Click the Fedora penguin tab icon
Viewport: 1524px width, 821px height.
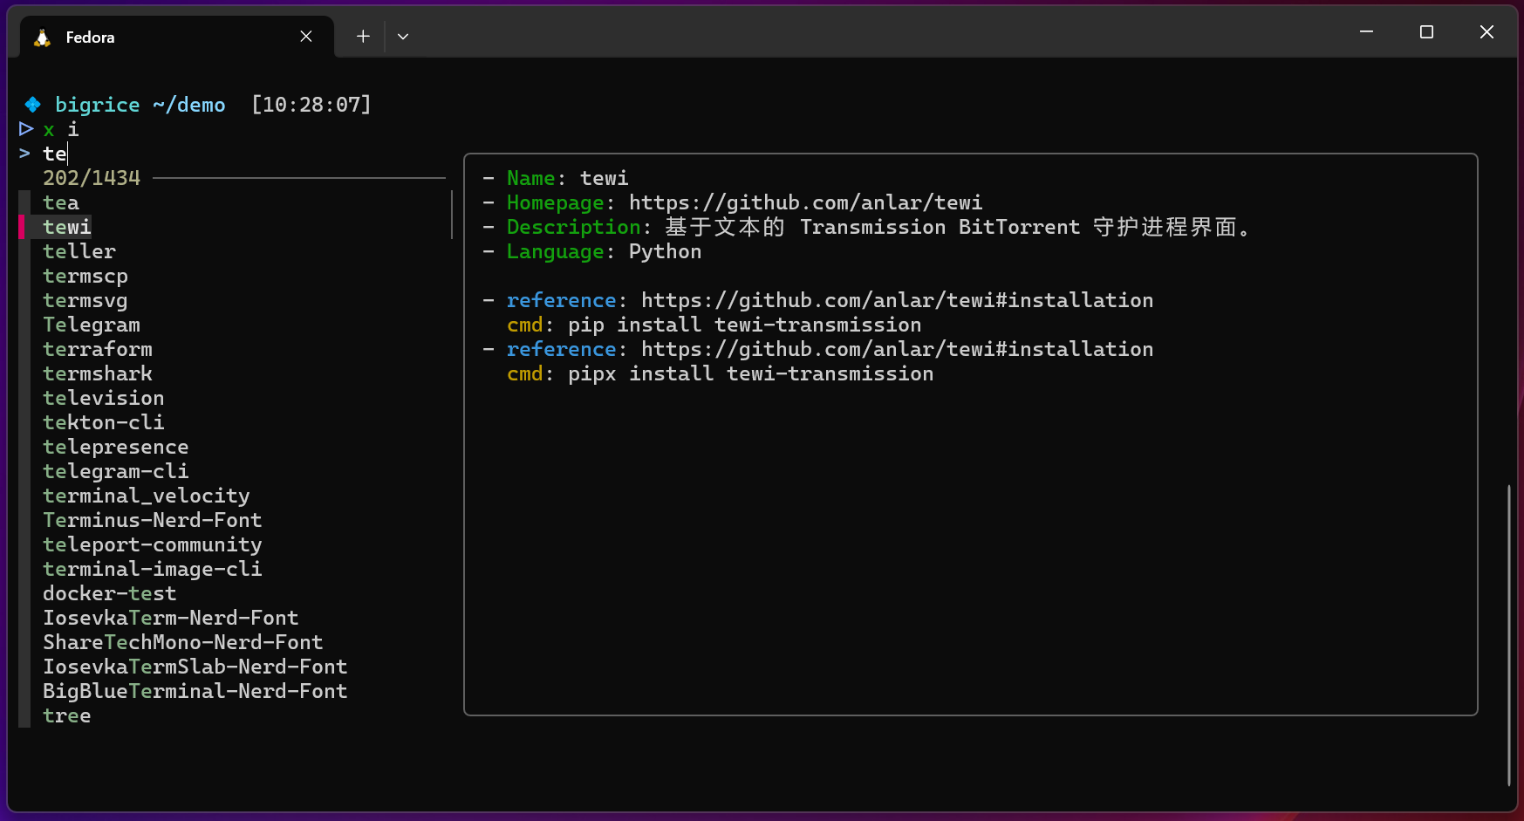click(x=42, y=38)
